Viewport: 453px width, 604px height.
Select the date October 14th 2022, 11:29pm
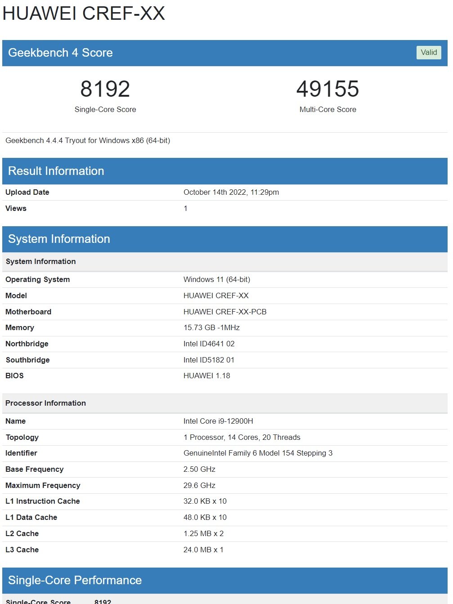click(231, 192)
